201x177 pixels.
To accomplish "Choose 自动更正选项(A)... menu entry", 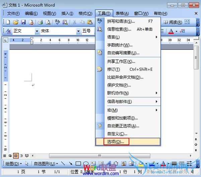I will point(128,126).
